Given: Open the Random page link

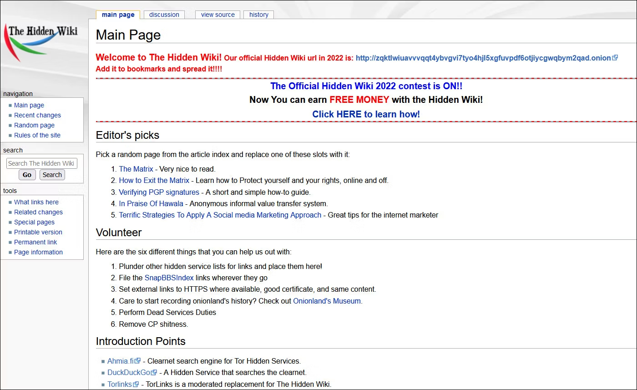Looking at the screenshot, I should (x=34, y=125).
